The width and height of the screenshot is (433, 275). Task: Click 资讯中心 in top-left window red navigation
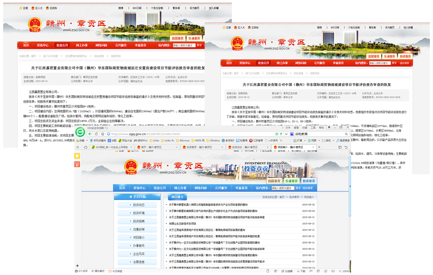tap(43, 45)
